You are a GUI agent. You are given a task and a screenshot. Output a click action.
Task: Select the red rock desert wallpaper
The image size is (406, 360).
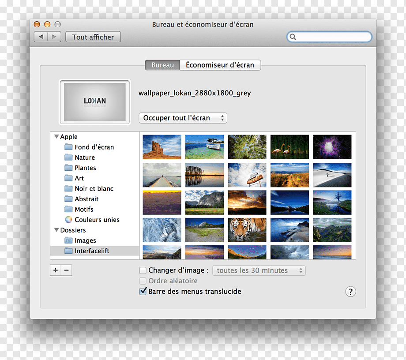tap(162, 147)
